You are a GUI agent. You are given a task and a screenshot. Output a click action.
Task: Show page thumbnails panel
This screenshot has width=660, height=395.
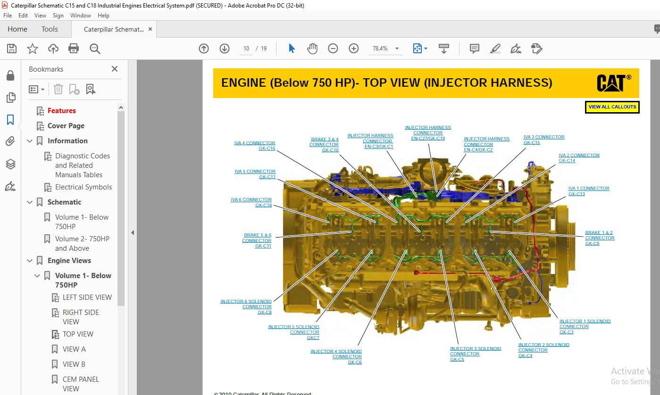click(10, 98)
